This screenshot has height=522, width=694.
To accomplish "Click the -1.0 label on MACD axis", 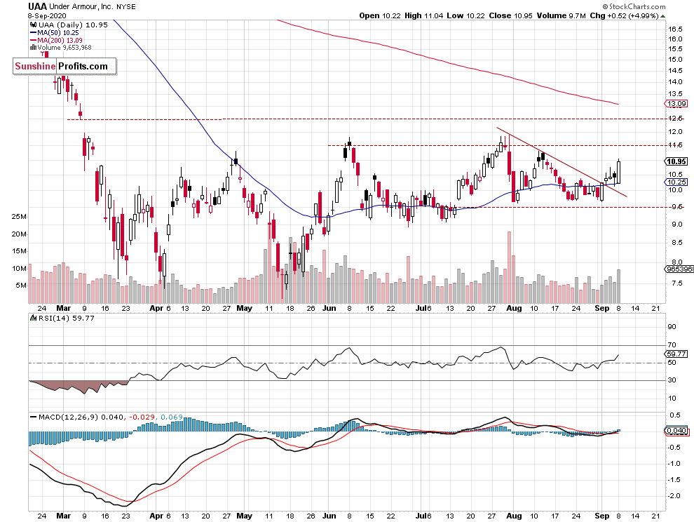I will pyautogui.click(x=674, y=464).
